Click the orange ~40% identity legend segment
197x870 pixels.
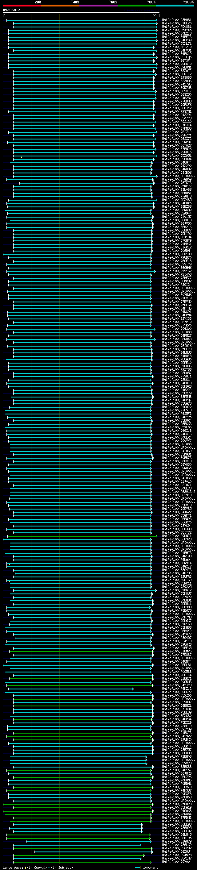pos(60,6)
